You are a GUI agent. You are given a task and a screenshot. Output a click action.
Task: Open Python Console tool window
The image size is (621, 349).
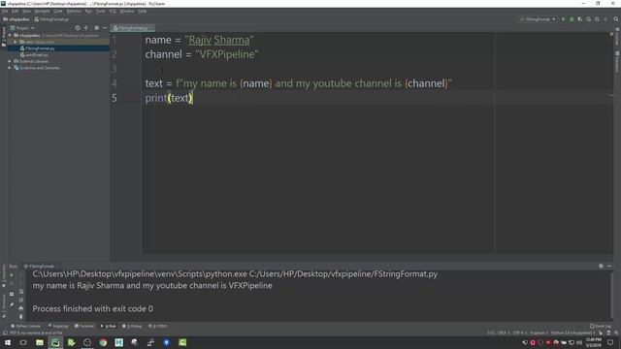[x=26, y=326]
